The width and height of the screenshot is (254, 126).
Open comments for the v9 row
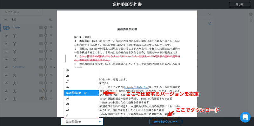(41, 36)
